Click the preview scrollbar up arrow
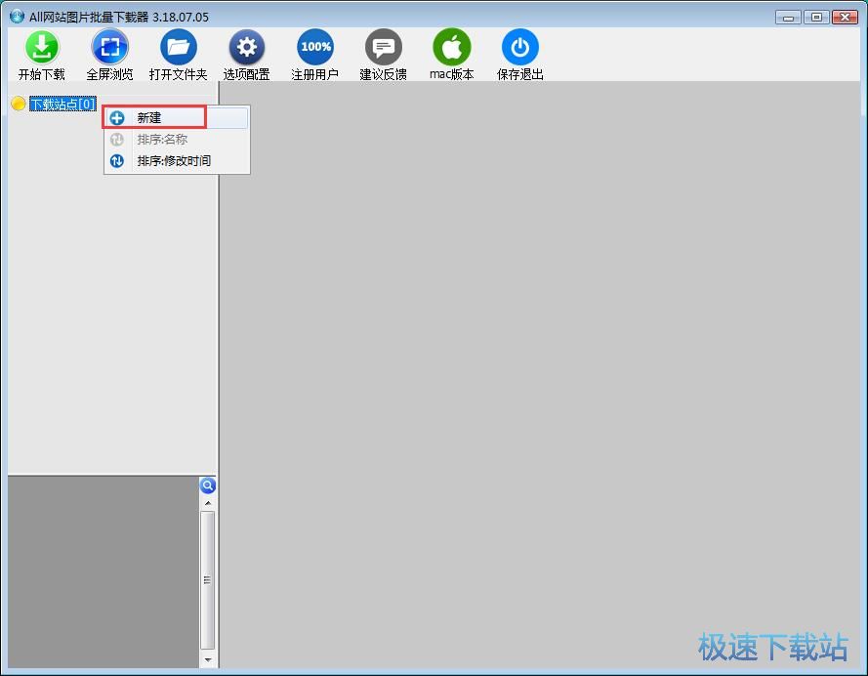 [x=208, y=503]
